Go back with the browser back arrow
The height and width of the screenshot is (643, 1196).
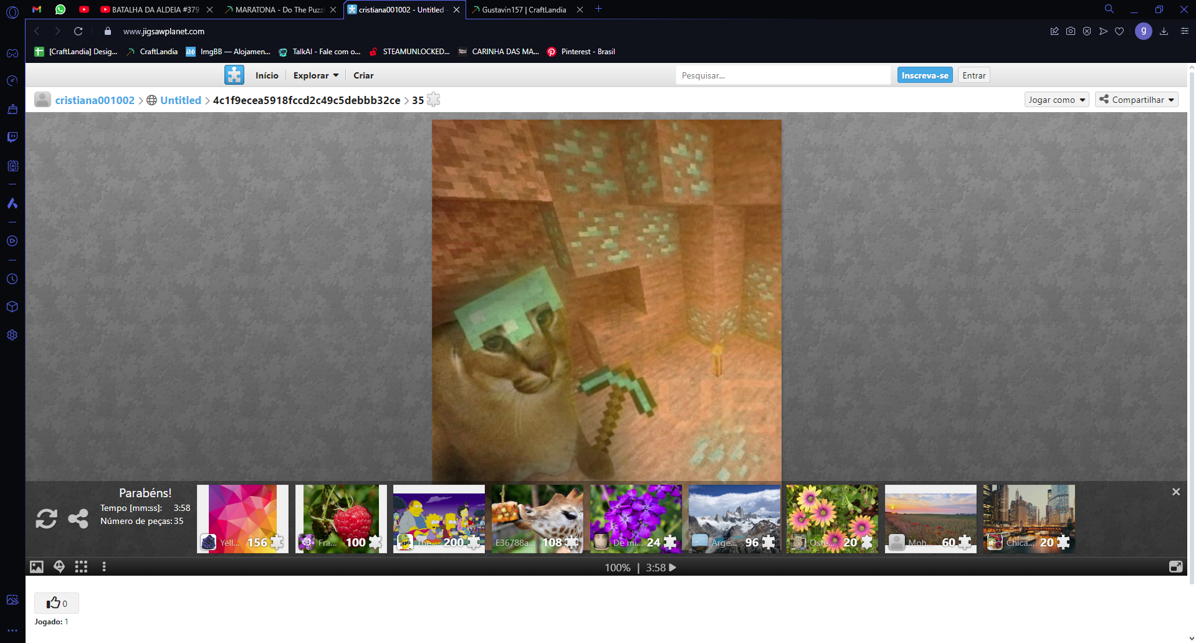pyautogui.click(x=37, y=31)
